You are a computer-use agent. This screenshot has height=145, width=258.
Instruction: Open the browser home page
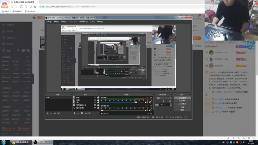26,7
